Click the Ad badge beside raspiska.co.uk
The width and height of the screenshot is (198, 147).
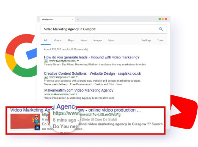[x=46, y=77]
